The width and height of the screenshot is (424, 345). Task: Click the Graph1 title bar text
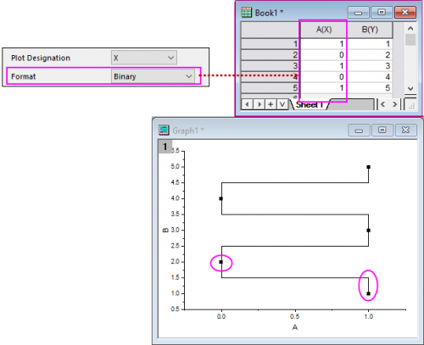(x=188, y=131)
